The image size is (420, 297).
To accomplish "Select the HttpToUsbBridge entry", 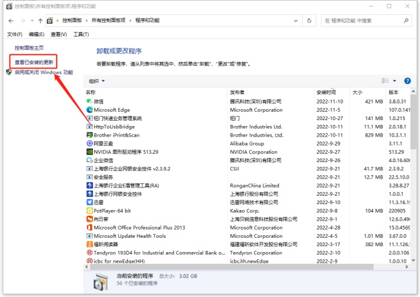I will [114, 127].
